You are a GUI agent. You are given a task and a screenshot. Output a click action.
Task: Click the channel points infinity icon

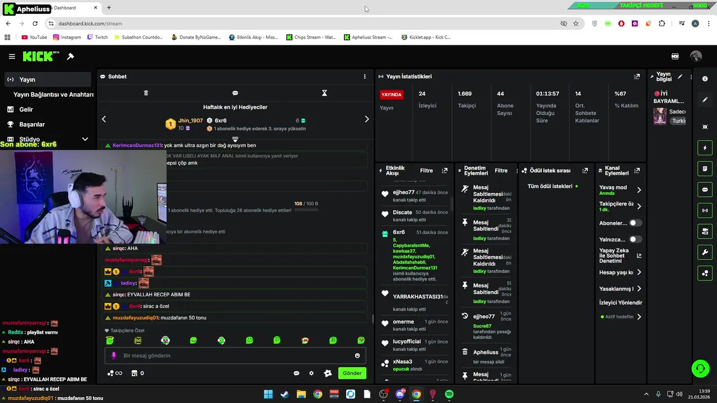114,373
